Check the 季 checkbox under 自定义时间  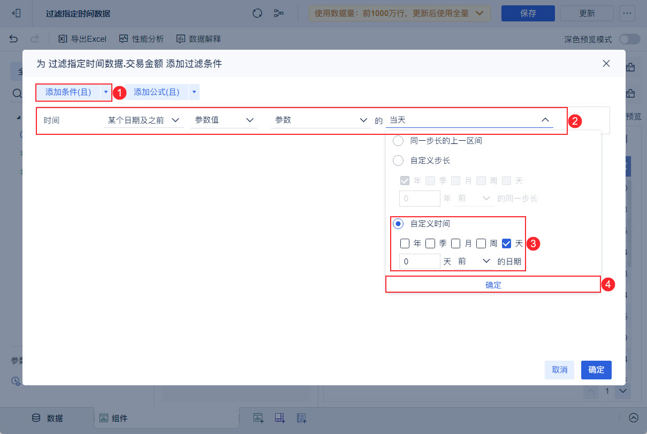click(x=430, y=243)
